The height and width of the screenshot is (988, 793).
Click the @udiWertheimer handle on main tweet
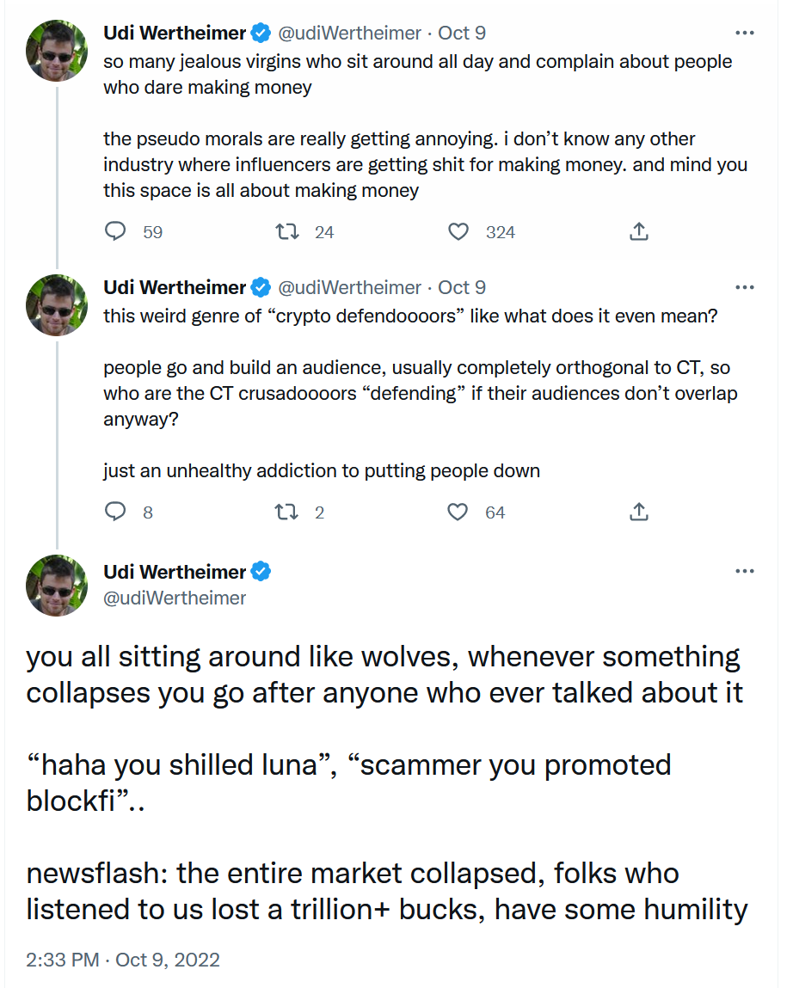click(x=175, y=598)
